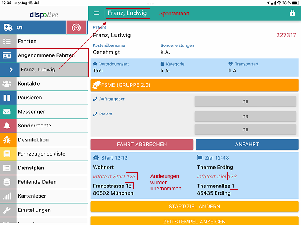This screenshot has width=301, height=225.
Task: Tap the FAHRT ABBRECHEN button
Action: pyautogui.click(x=142, y=144)
